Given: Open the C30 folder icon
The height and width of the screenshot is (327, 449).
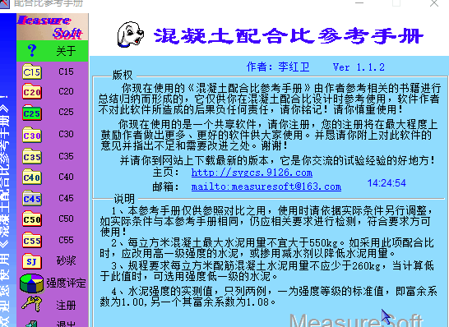Looking at the screenshot, I should pos(32,135).
